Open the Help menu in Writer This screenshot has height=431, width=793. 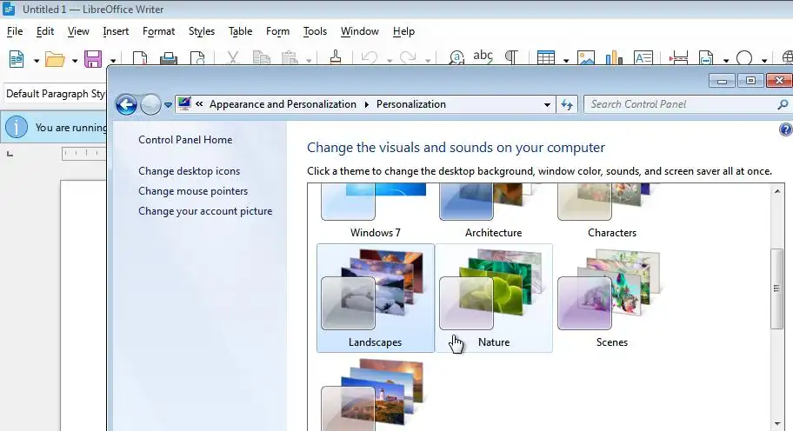(x=403, y=31)
